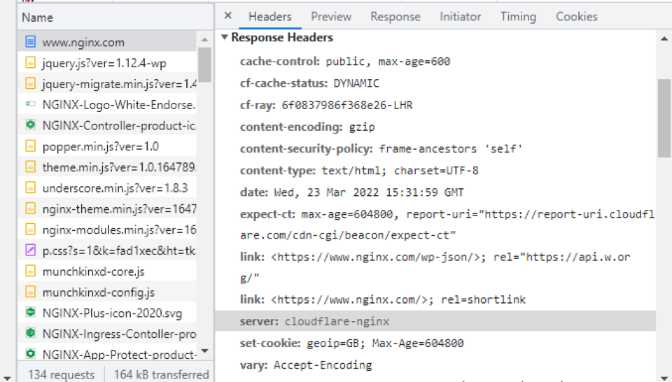This screenshot has width=672, height=382.
Task: Click the script icon beside munchkinxd-core.js
Action: click(30, 271)
